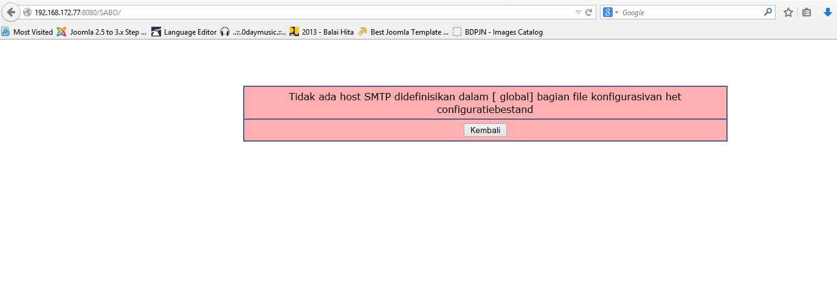Click the SMTP error message text

(x=485, y=103)
